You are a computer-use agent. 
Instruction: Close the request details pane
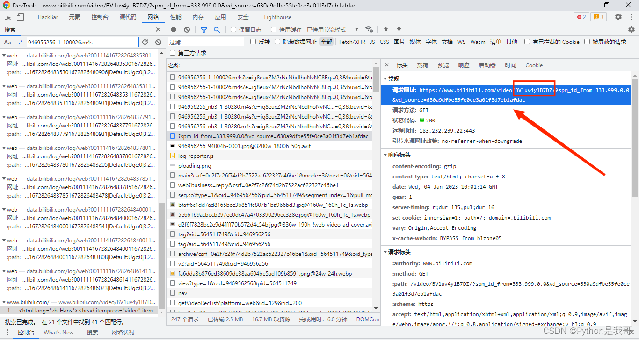point(387,65)
